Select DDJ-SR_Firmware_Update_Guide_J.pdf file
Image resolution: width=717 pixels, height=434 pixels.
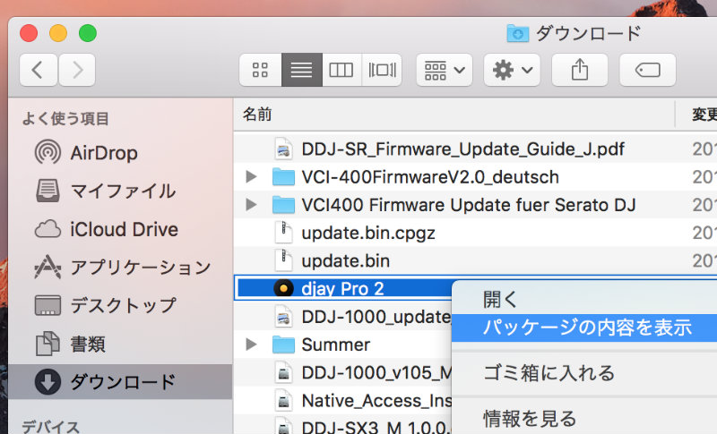[x=462, y=149]
